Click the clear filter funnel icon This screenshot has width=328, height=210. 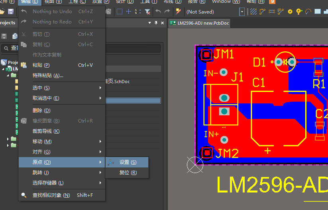click(x=147, y=12)
